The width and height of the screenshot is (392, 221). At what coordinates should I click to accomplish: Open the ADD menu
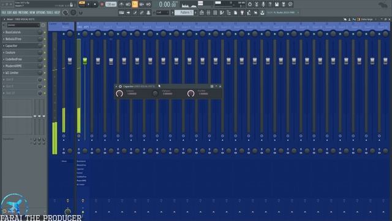15,12
